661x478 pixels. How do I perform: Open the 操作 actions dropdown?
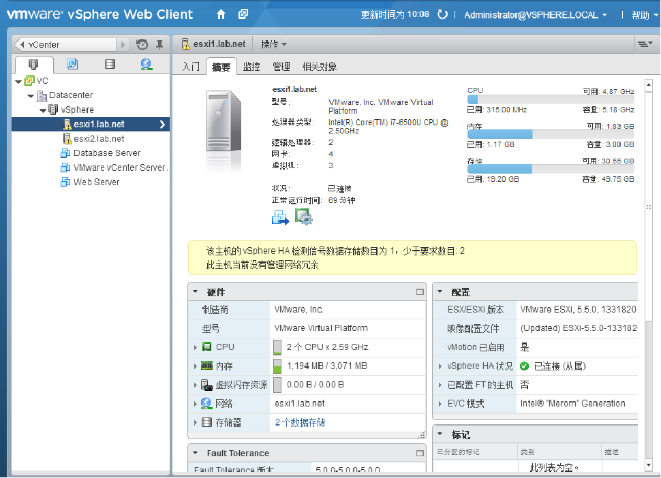[273, 44]
